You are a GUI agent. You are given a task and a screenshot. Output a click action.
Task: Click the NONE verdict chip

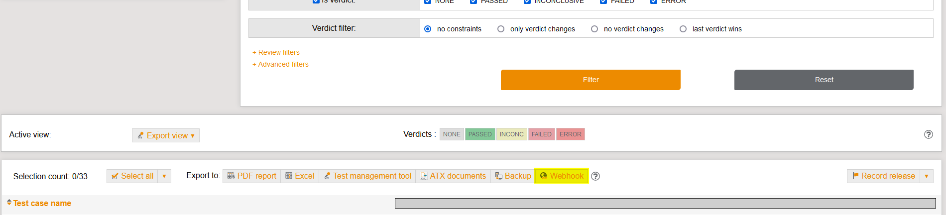[452, 134]
